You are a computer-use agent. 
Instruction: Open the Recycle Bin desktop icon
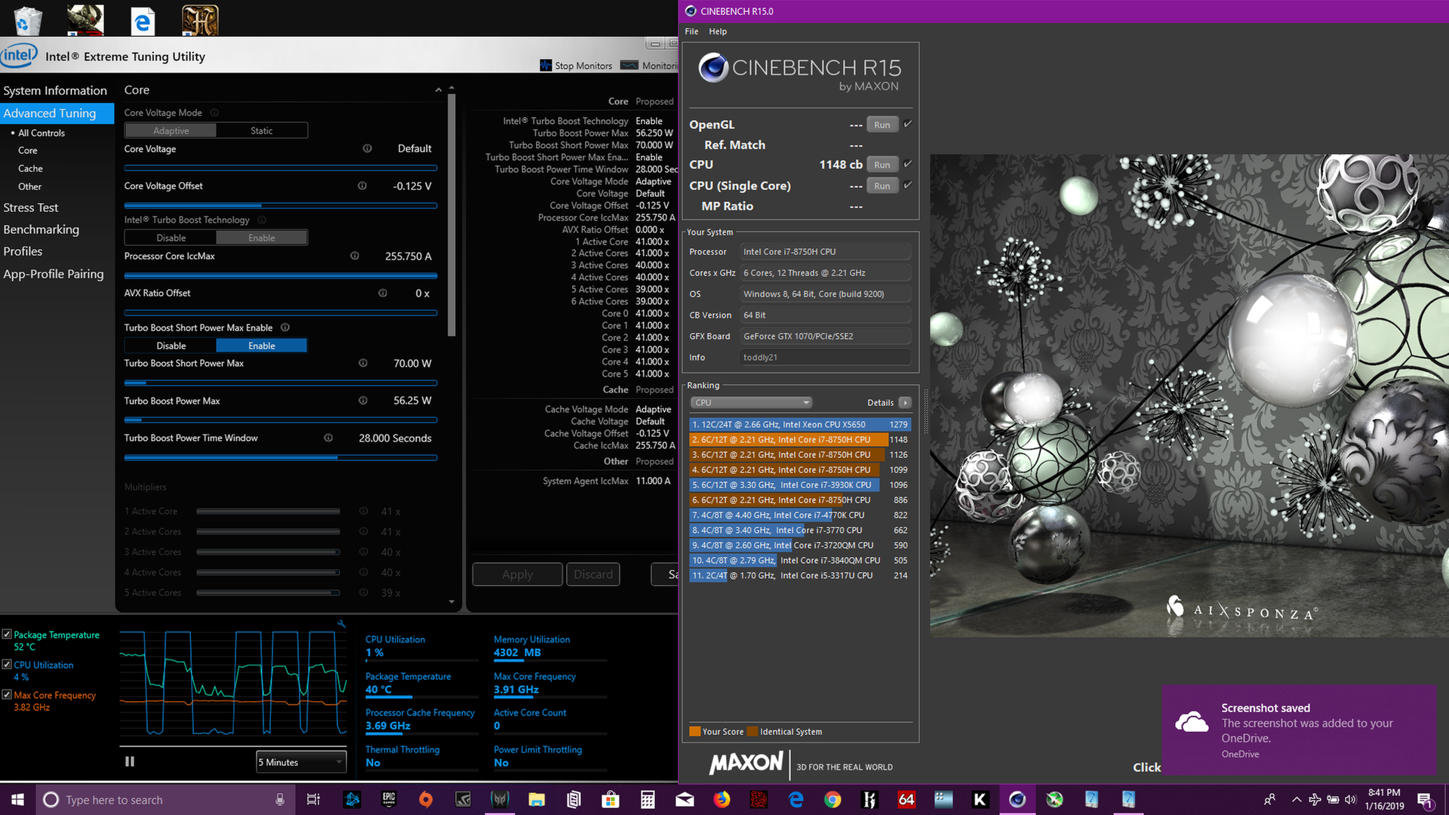click(x=28, y=20)
